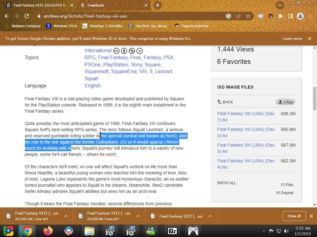This screenshot has width=317, height=237.
Task: Click the Creative Commons CC icon
Action: pos(116,51)
